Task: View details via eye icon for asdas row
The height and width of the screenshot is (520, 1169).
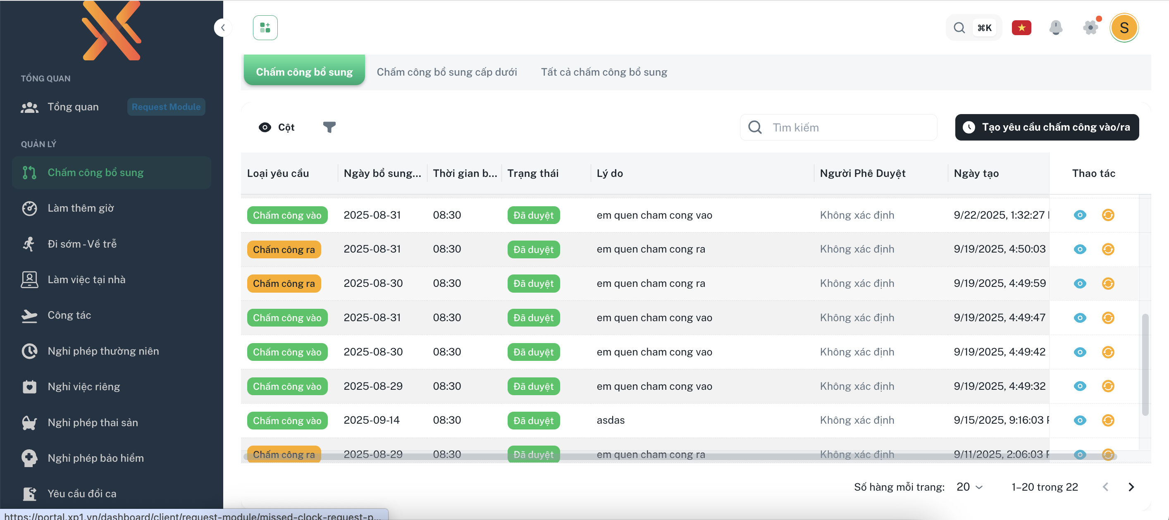Action: point(1080,420)
